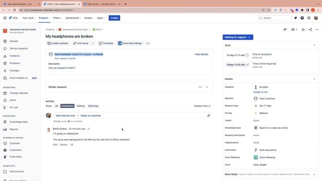Open the People menu
This screenshot has height=181, width=322.
89,18
